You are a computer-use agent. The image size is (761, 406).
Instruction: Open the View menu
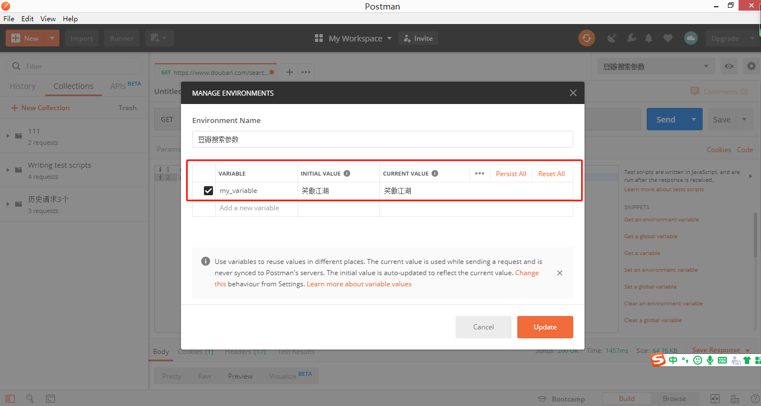[x=48, y=18]
